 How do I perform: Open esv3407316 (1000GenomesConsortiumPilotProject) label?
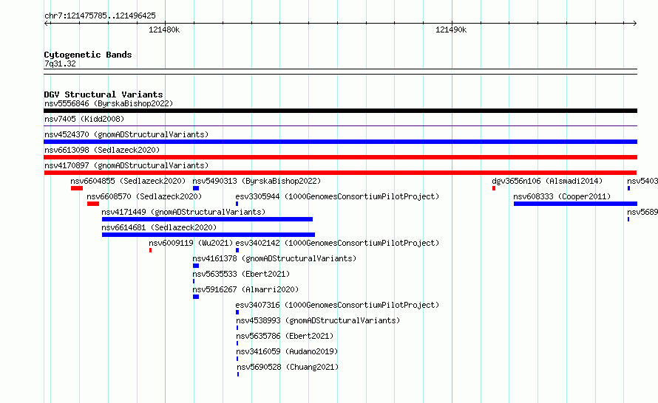[x=337, y=305]
